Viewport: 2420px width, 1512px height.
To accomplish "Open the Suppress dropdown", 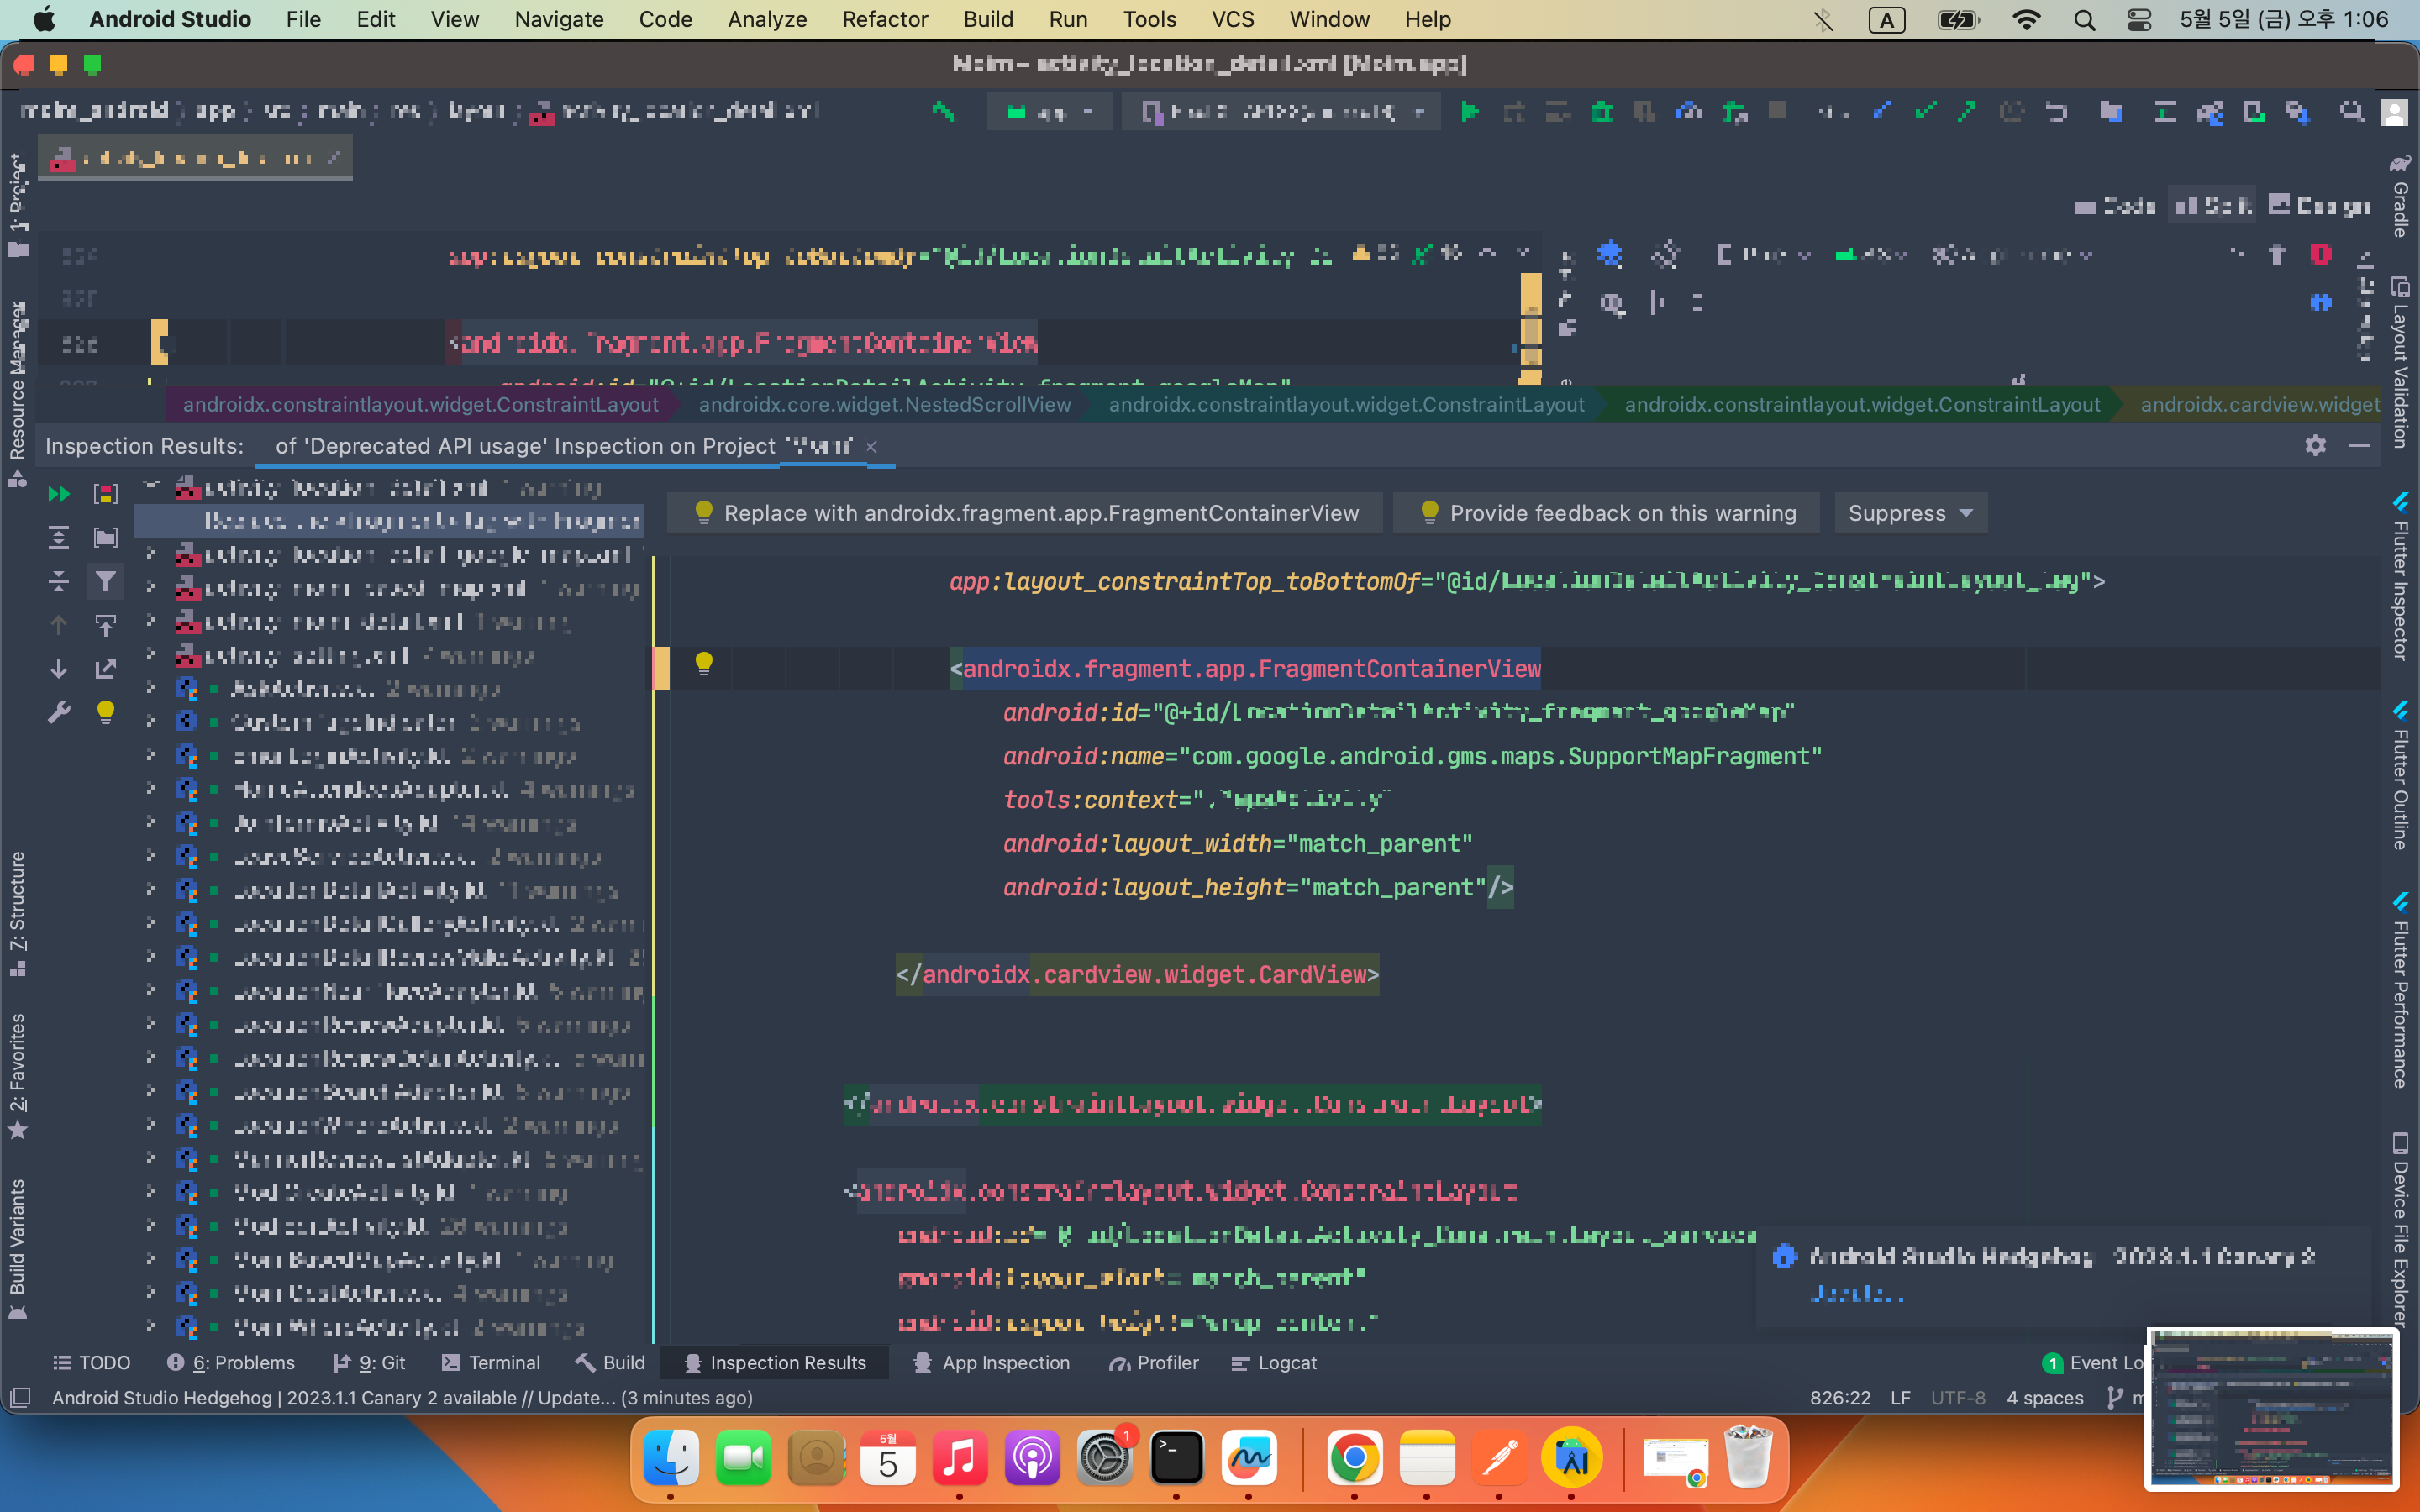I will 1909,513.
